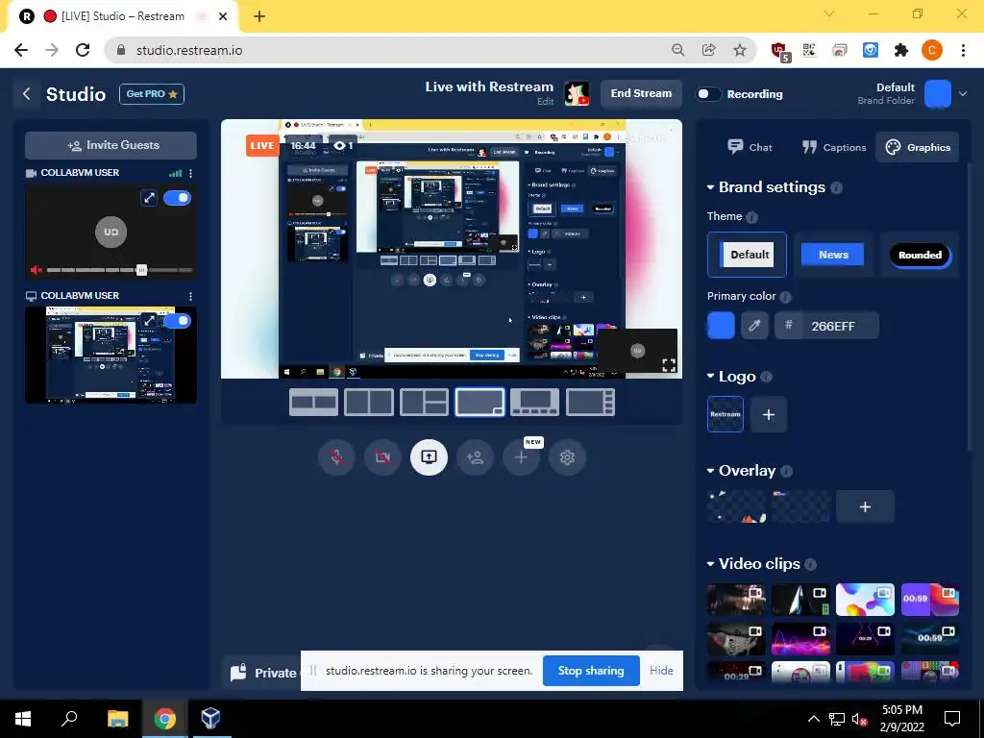
Task: Toggle the microphone mute button
Action: [x=336, y=456]
